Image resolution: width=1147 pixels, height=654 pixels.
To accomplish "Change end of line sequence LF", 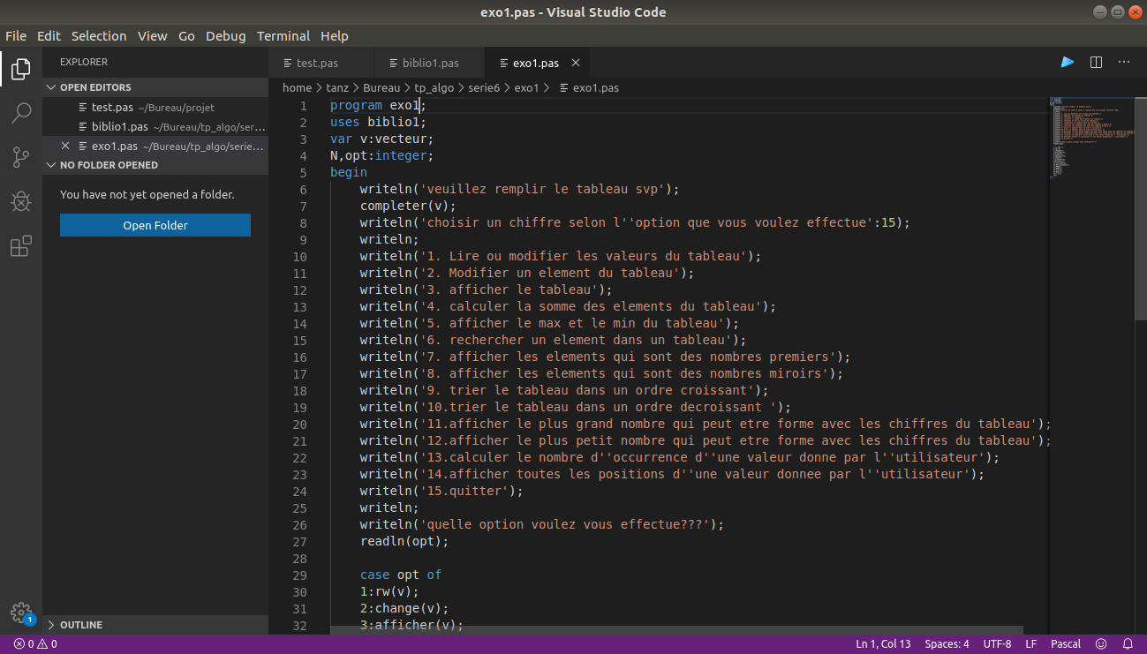I will coord(1030,644).
